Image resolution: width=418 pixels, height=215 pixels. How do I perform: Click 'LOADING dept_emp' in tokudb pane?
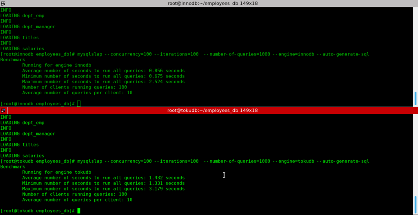(x=22, y=123)
